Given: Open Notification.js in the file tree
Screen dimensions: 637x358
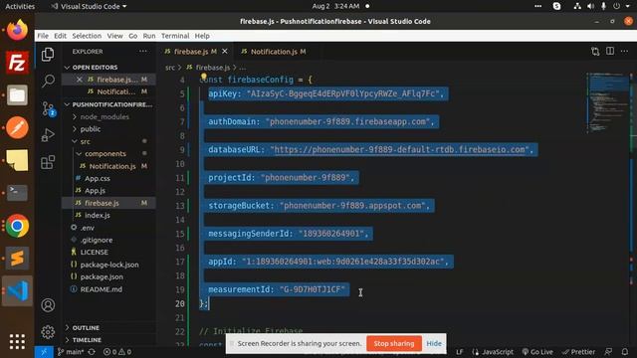Looking at the screenshot, I should click(x=112, y=166).
